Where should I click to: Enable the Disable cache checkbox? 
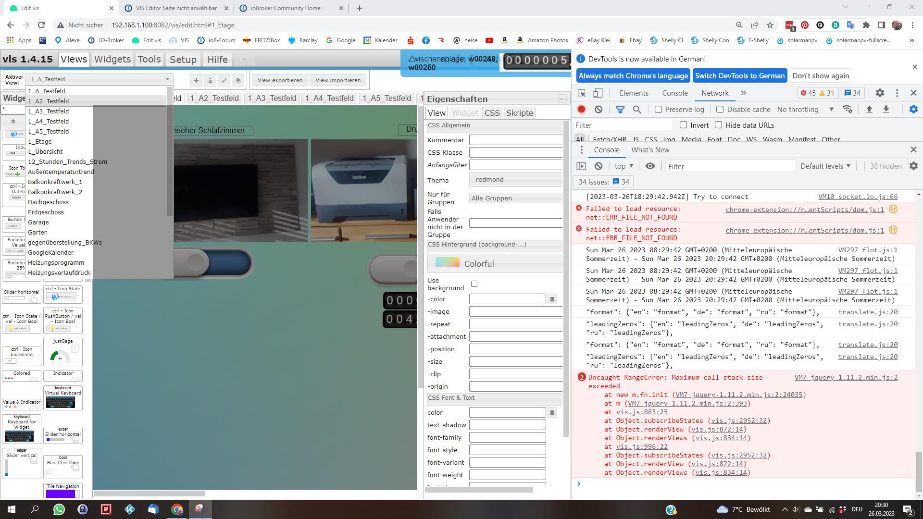point(720,110)
